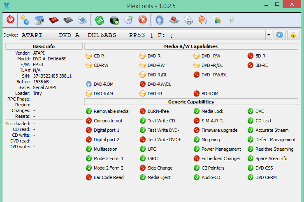Click the DVD-ROM blue disc icon
Image resolution: width=304 pixels, height=202 pixels.
pos(88,84)
